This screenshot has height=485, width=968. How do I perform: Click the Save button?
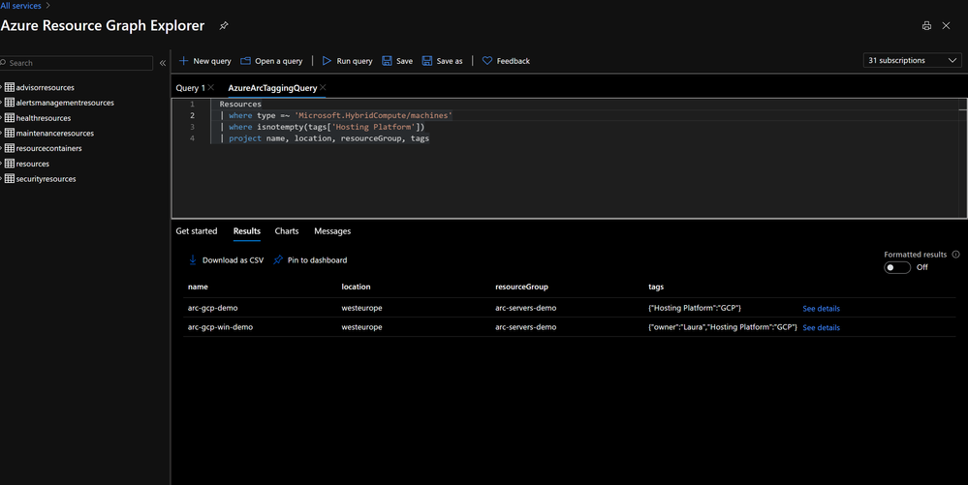point(397,61)
